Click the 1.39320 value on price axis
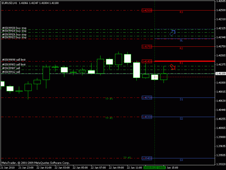 [221, 164]
